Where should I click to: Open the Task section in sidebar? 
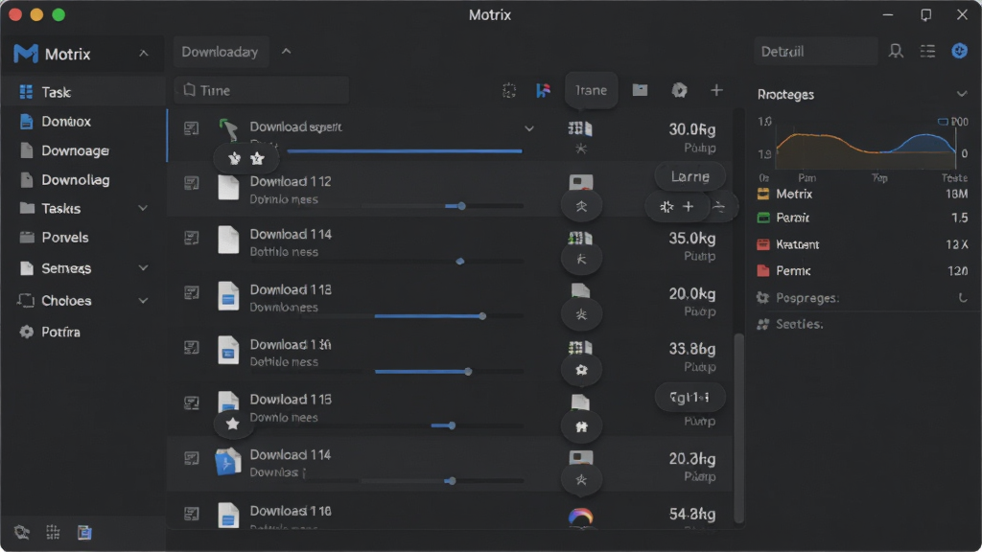pyautogui.click(x=82, y=92)
